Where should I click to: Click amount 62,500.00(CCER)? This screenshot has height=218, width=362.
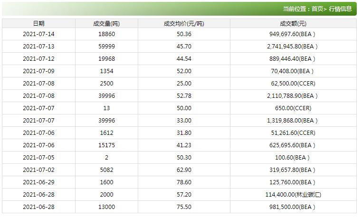coord(293,84)
